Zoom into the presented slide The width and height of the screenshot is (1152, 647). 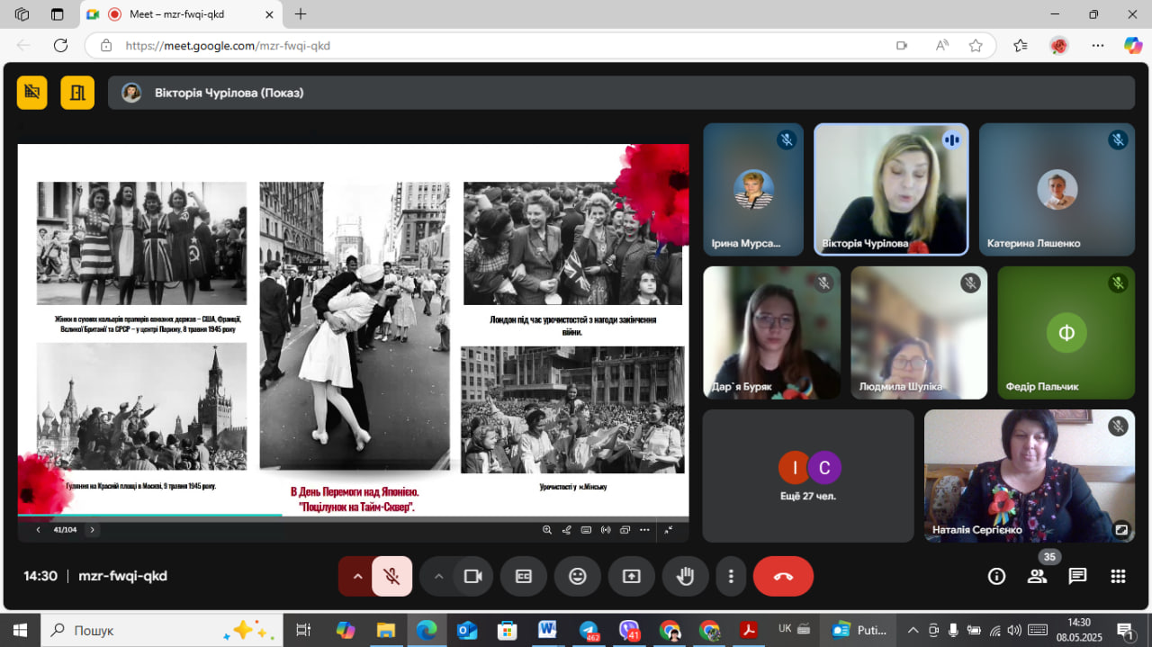tap(547, 530)
